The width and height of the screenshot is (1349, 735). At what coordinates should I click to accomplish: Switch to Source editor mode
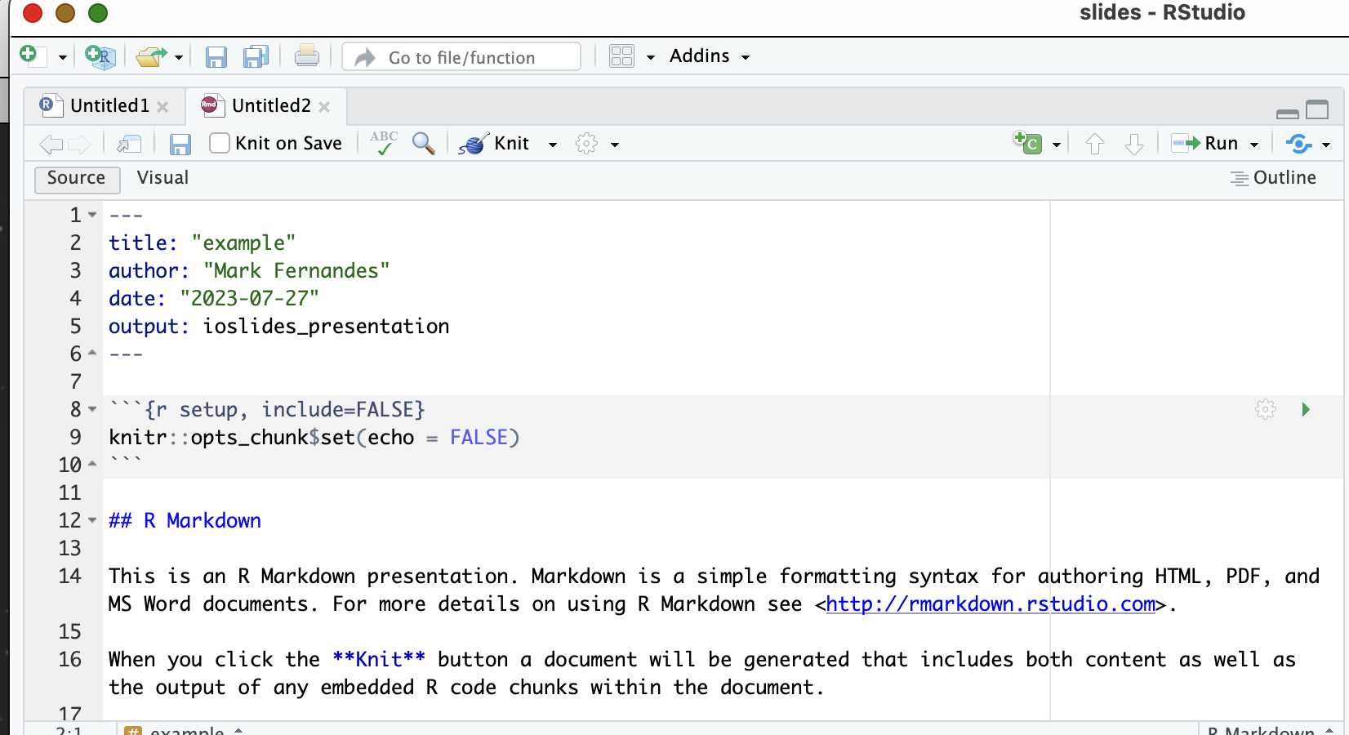pos(77,179)
